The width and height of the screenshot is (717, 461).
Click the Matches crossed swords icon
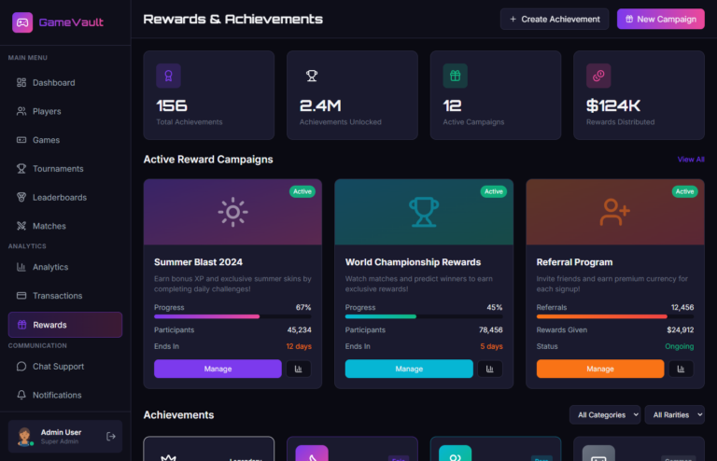(21, 226)
